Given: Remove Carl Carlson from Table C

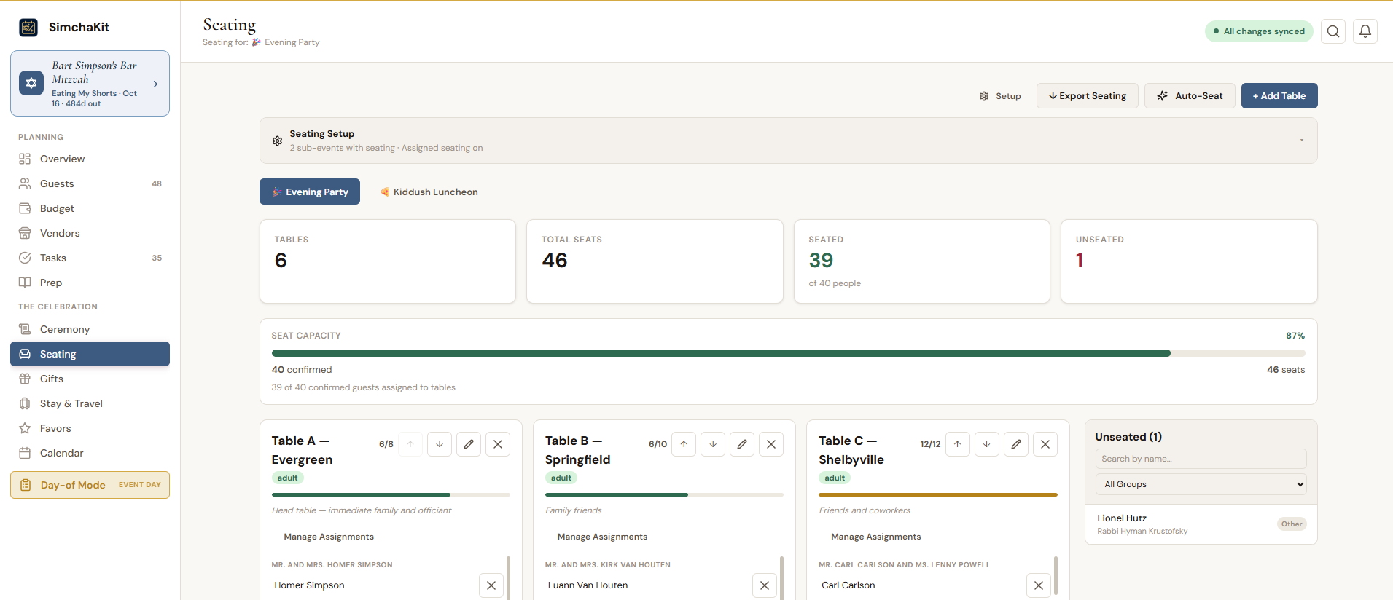Looking at the screenshot, I should [1039, 585].
